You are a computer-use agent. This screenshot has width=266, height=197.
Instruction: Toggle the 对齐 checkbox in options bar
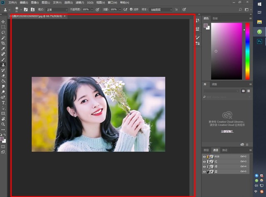(x=131, y=9)
